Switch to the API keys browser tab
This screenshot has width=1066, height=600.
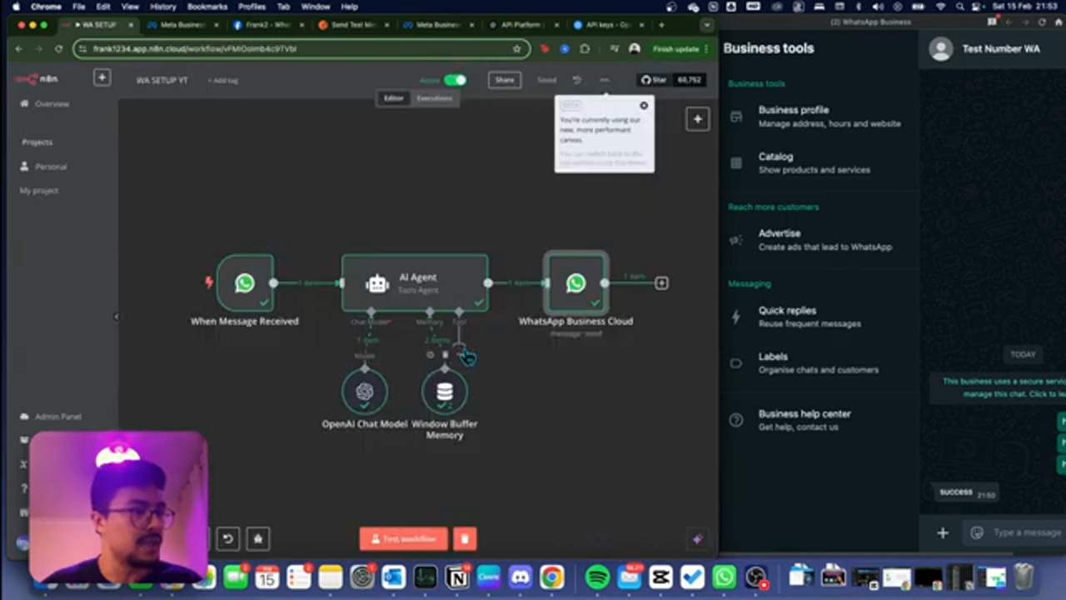(608, 25)
